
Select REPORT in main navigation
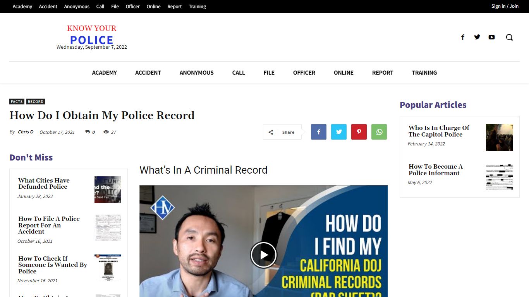(383, 73)
